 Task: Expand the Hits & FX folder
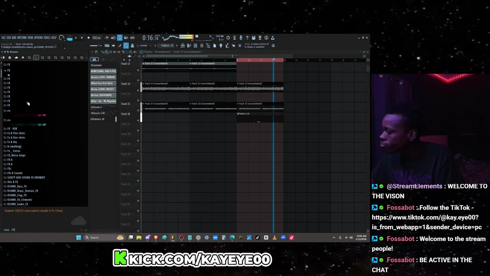coord(13,182)
